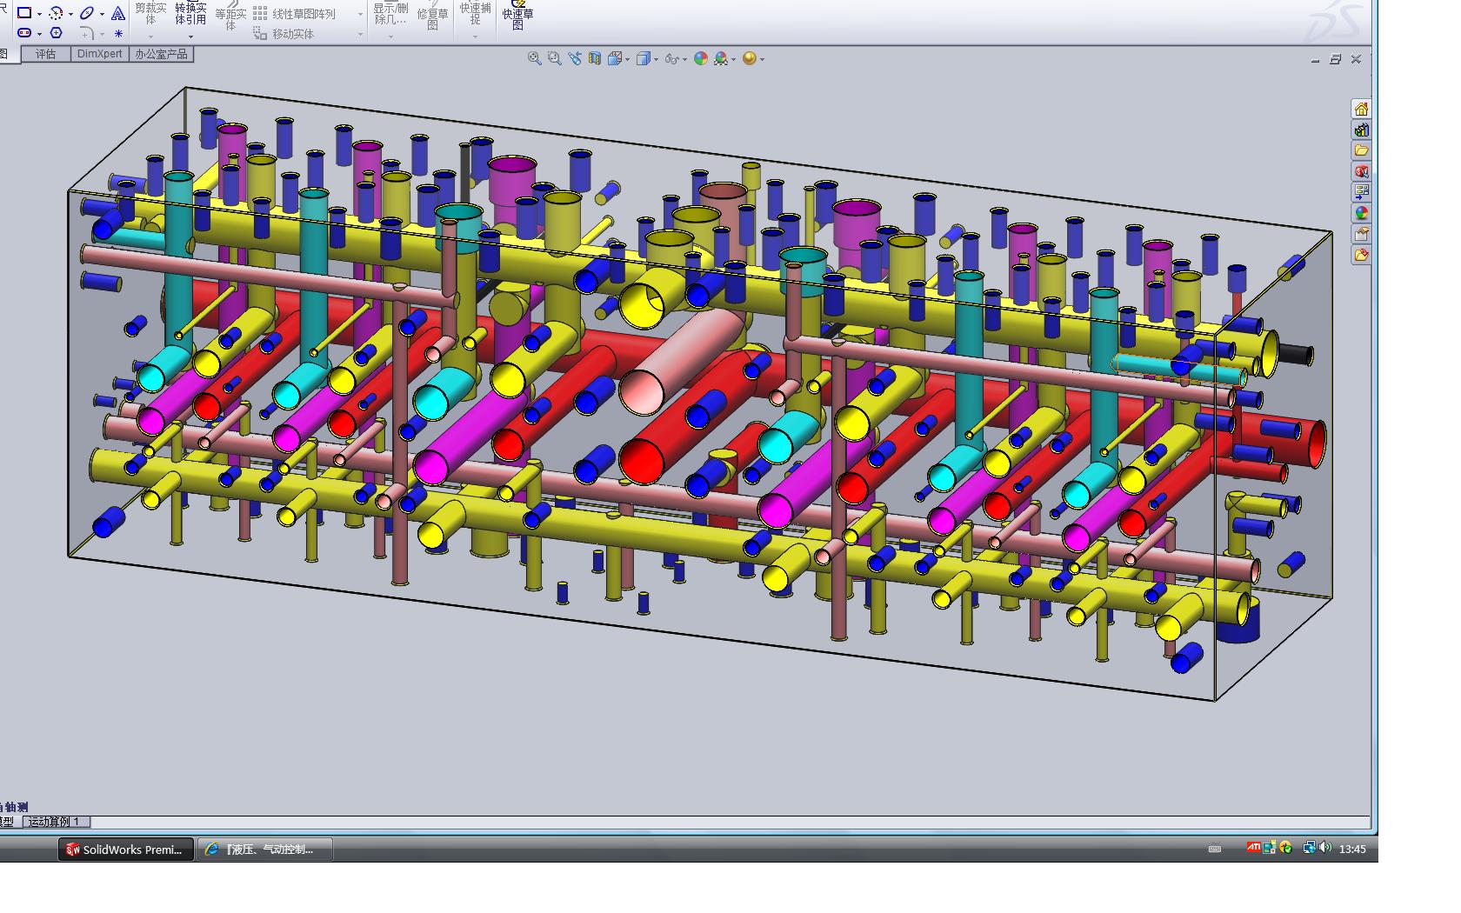Click the 13:45 system clock

click(1352, 850)
